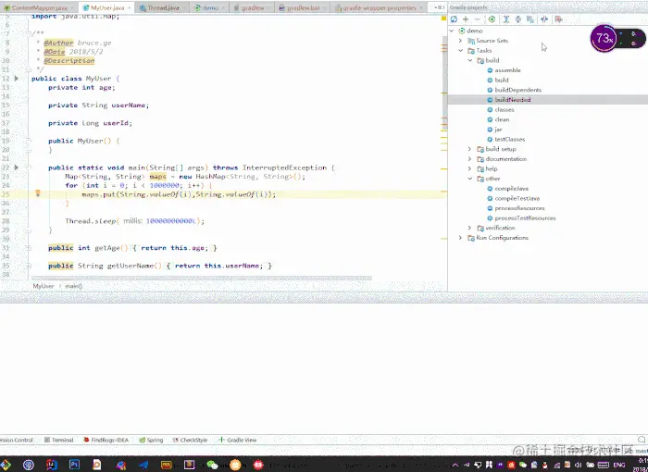This screenshot has width=648, height=472.
Task: Expand the documentation folder
Action: click(x=470, y=159)
